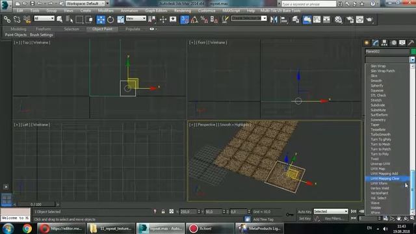Open Render Setup teapot icon
Viewport: 416px width, 234px height.
[x=350, y=19]
